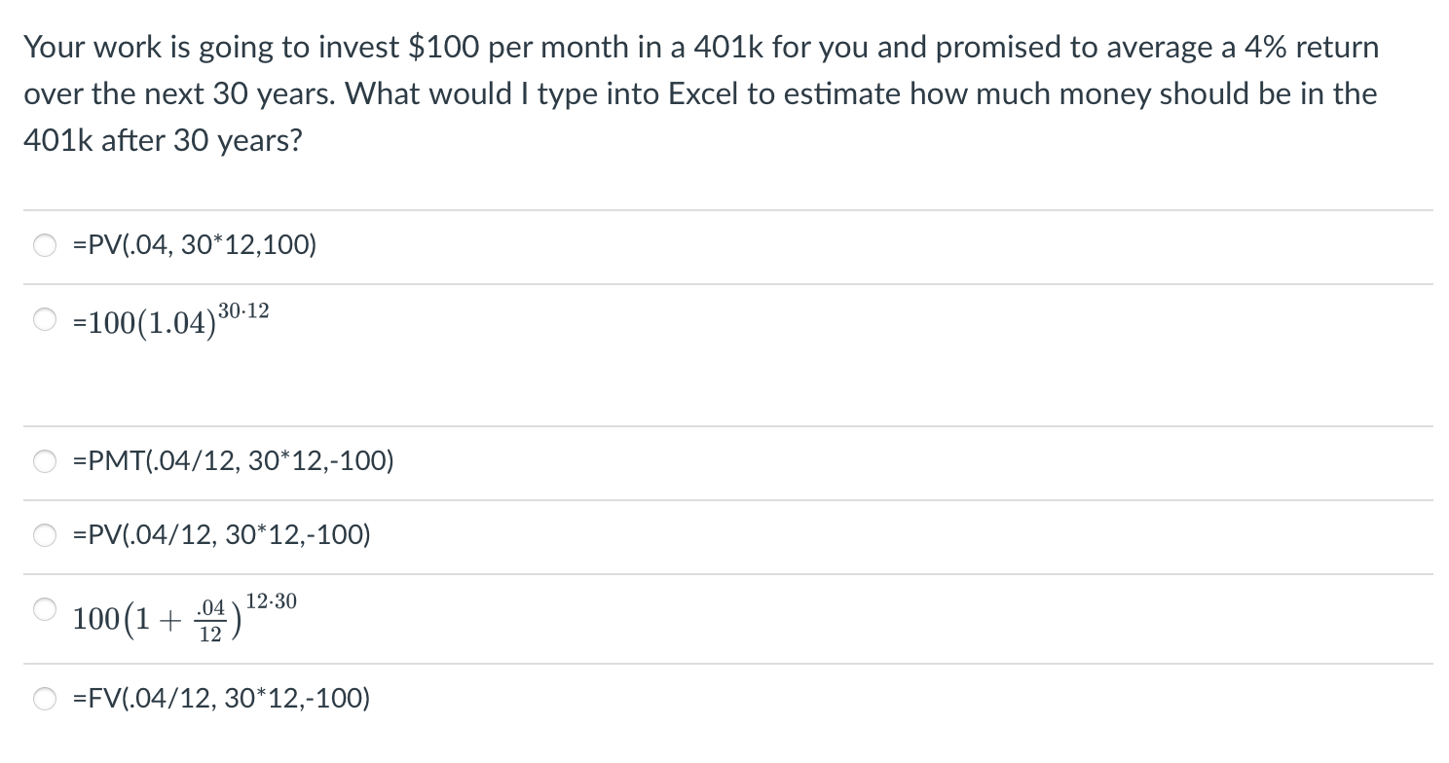The image size is (1449, 763).
Task: Click the =PMT(.04/12, 30*12,-100) answer label
Action: (234, 461)
